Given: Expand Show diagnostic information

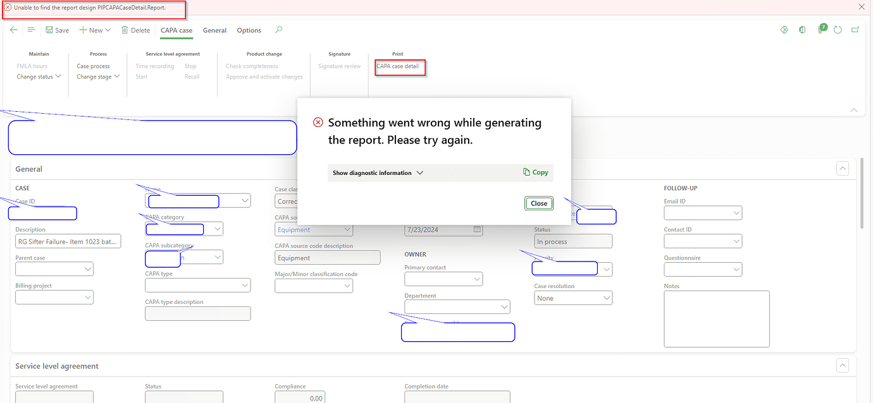Looking at the screenshot, I should 378,172.
